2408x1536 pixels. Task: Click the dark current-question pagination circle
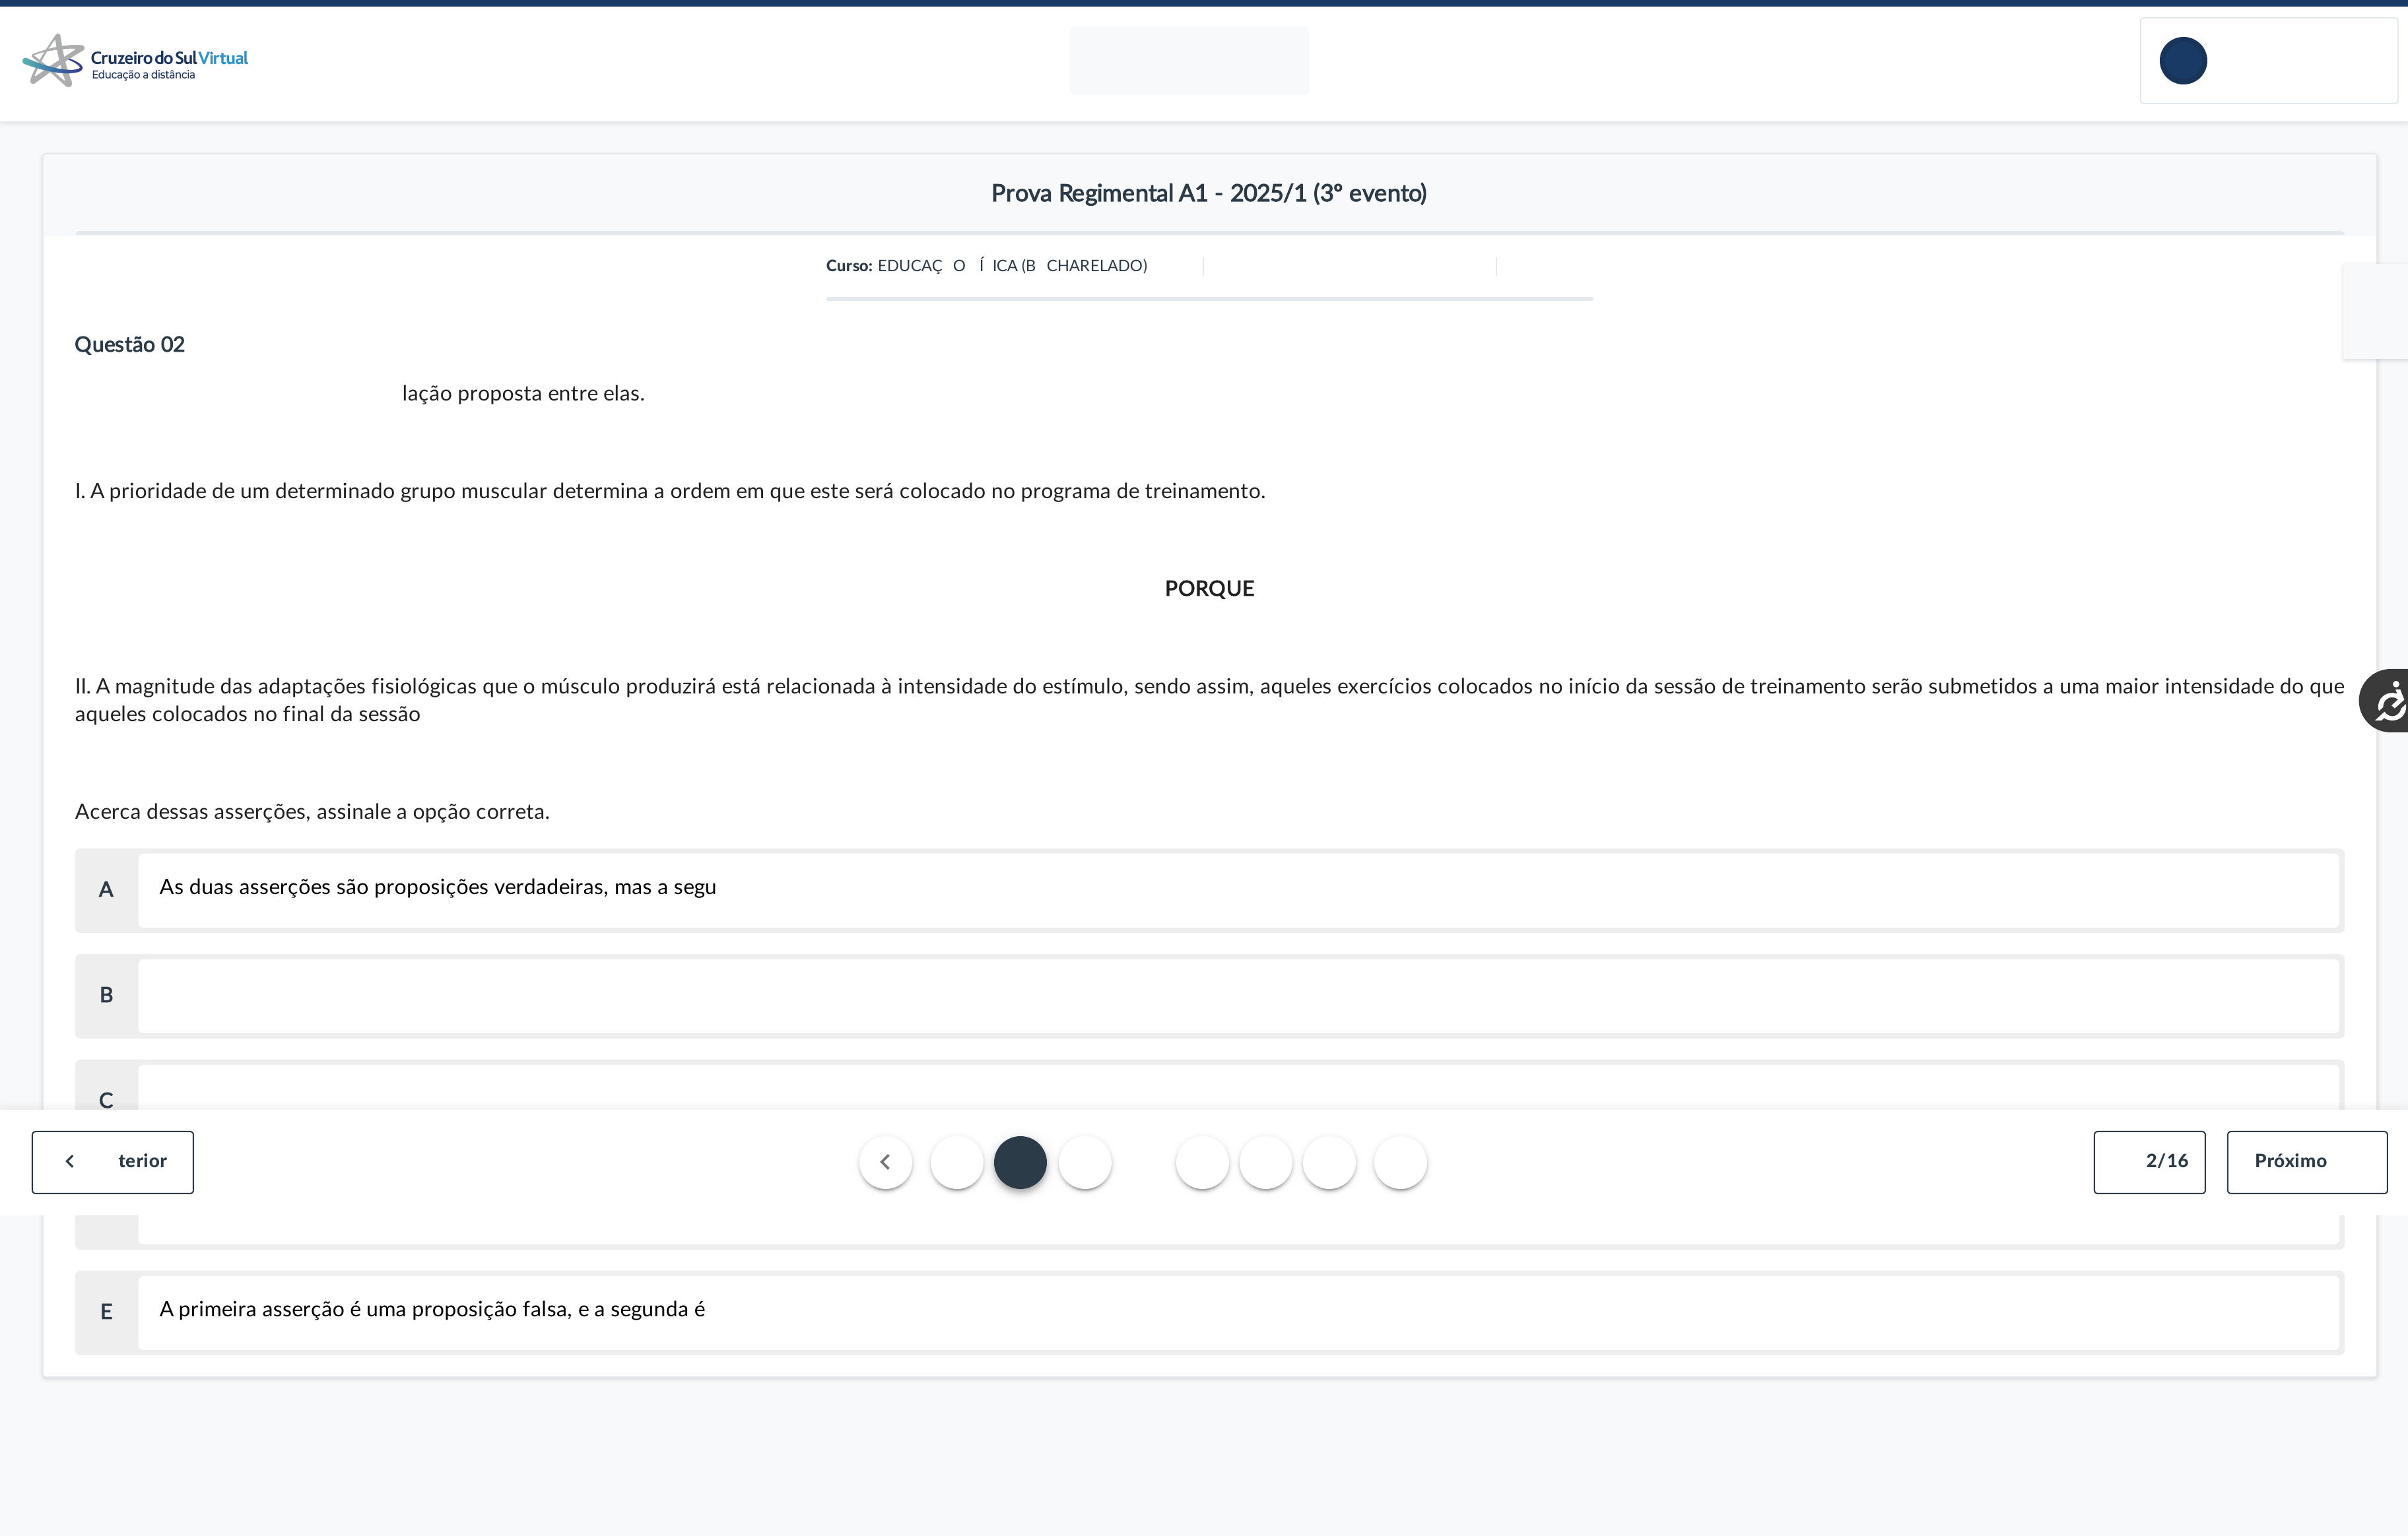coord(1020,1163)
